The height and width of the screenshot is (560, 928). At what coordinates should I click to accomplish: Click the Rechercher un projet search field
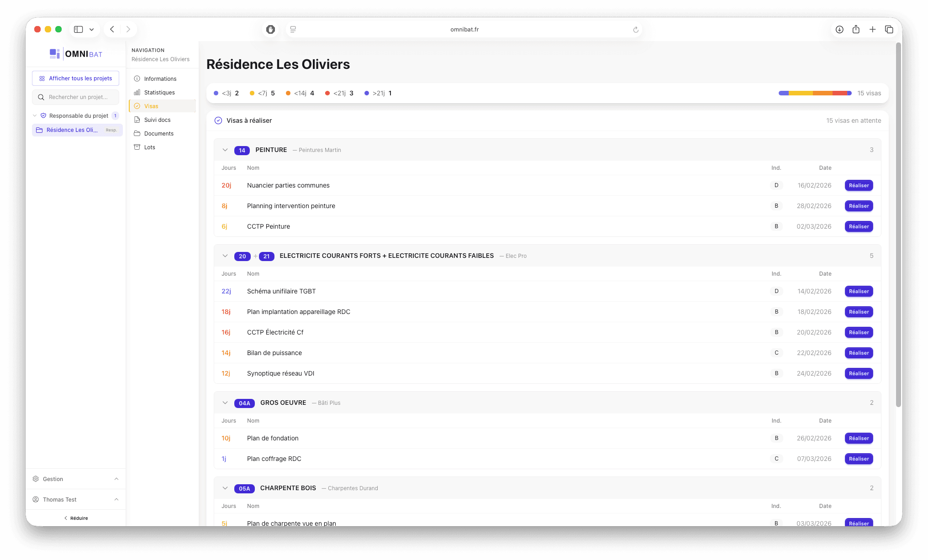(75, 97)
